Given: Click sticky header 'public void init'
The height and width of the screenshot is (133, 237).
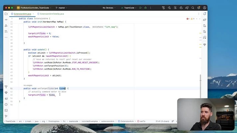Looking at the screenshot, I should coord(44,22).
